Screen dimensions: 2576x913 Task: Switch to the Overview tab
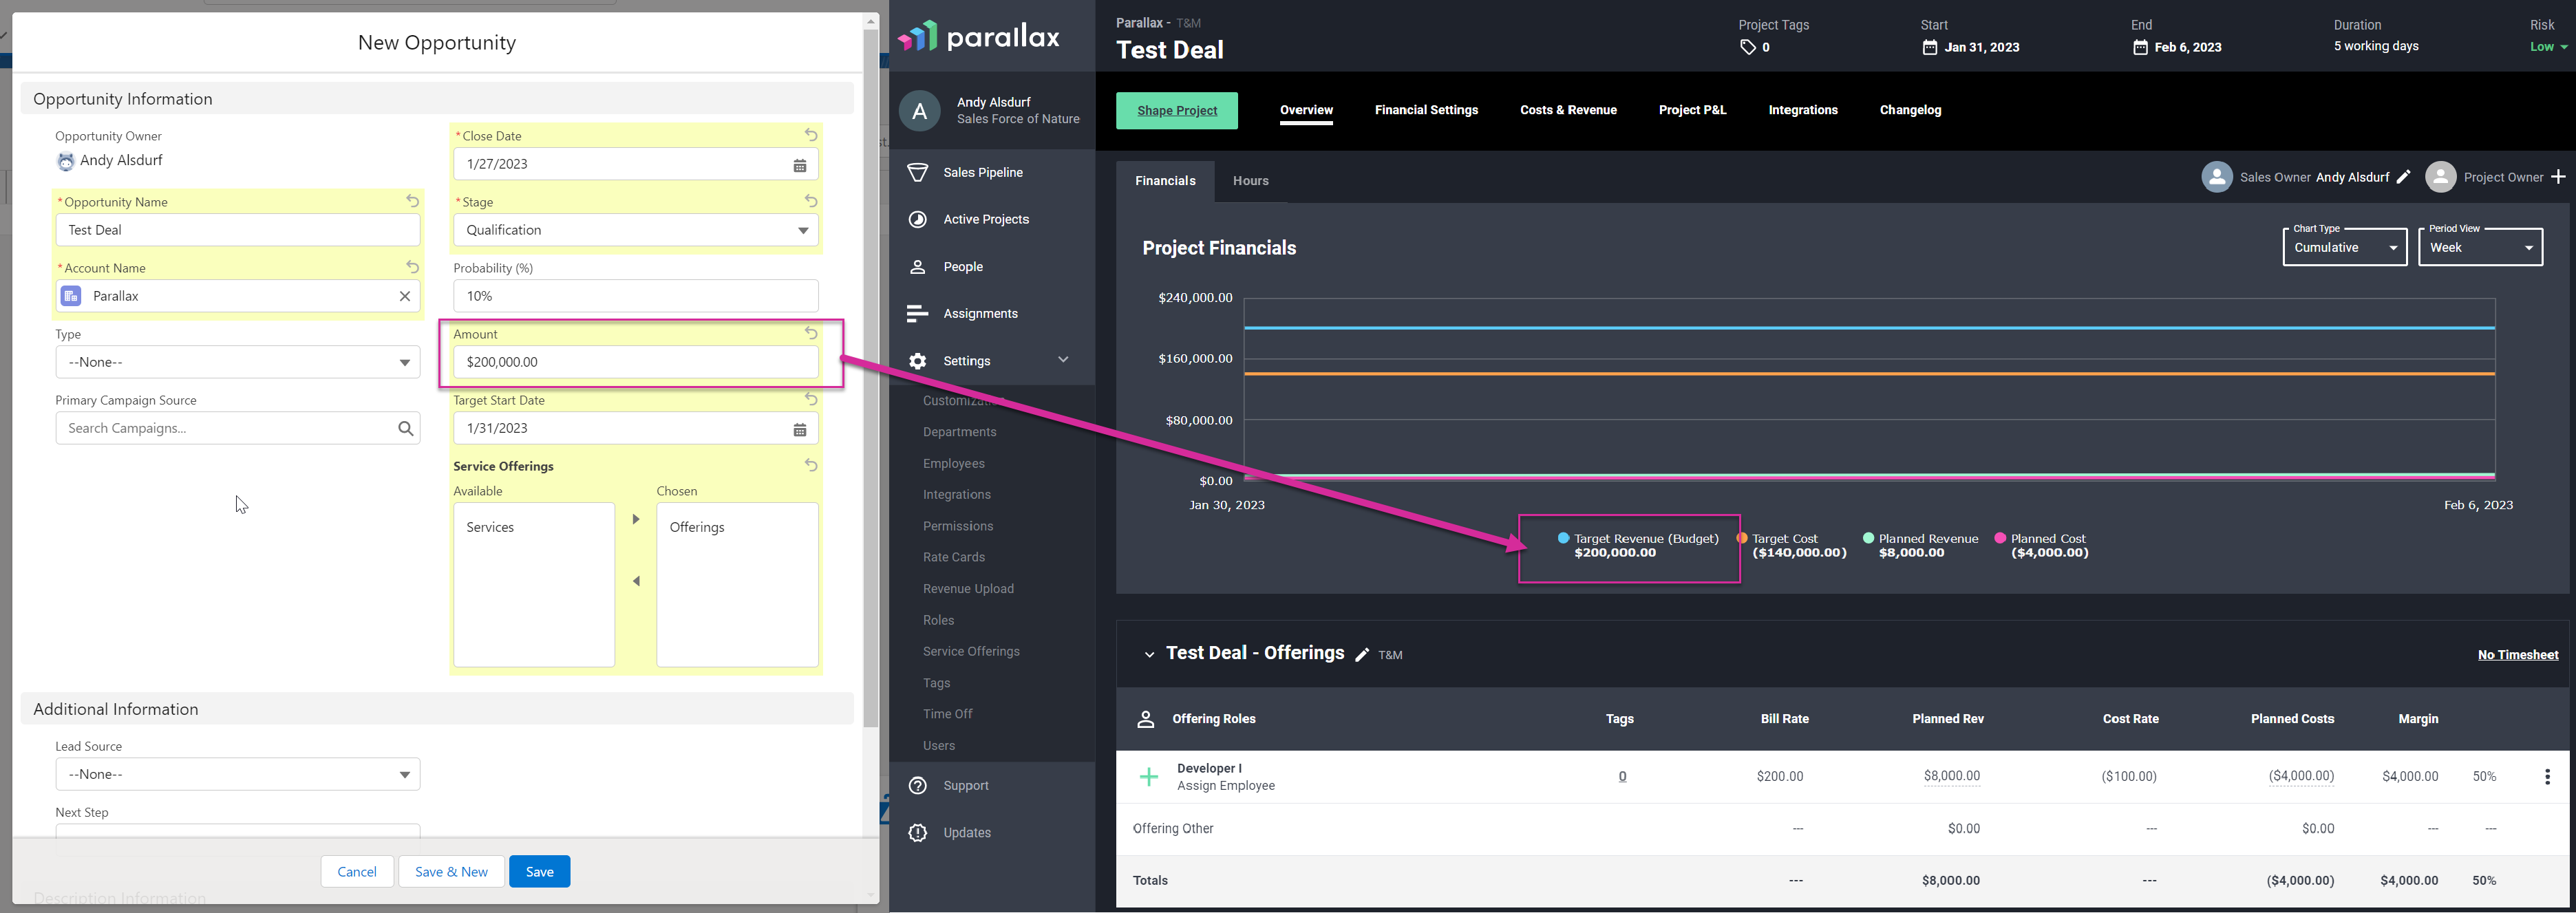(1306, 110)
